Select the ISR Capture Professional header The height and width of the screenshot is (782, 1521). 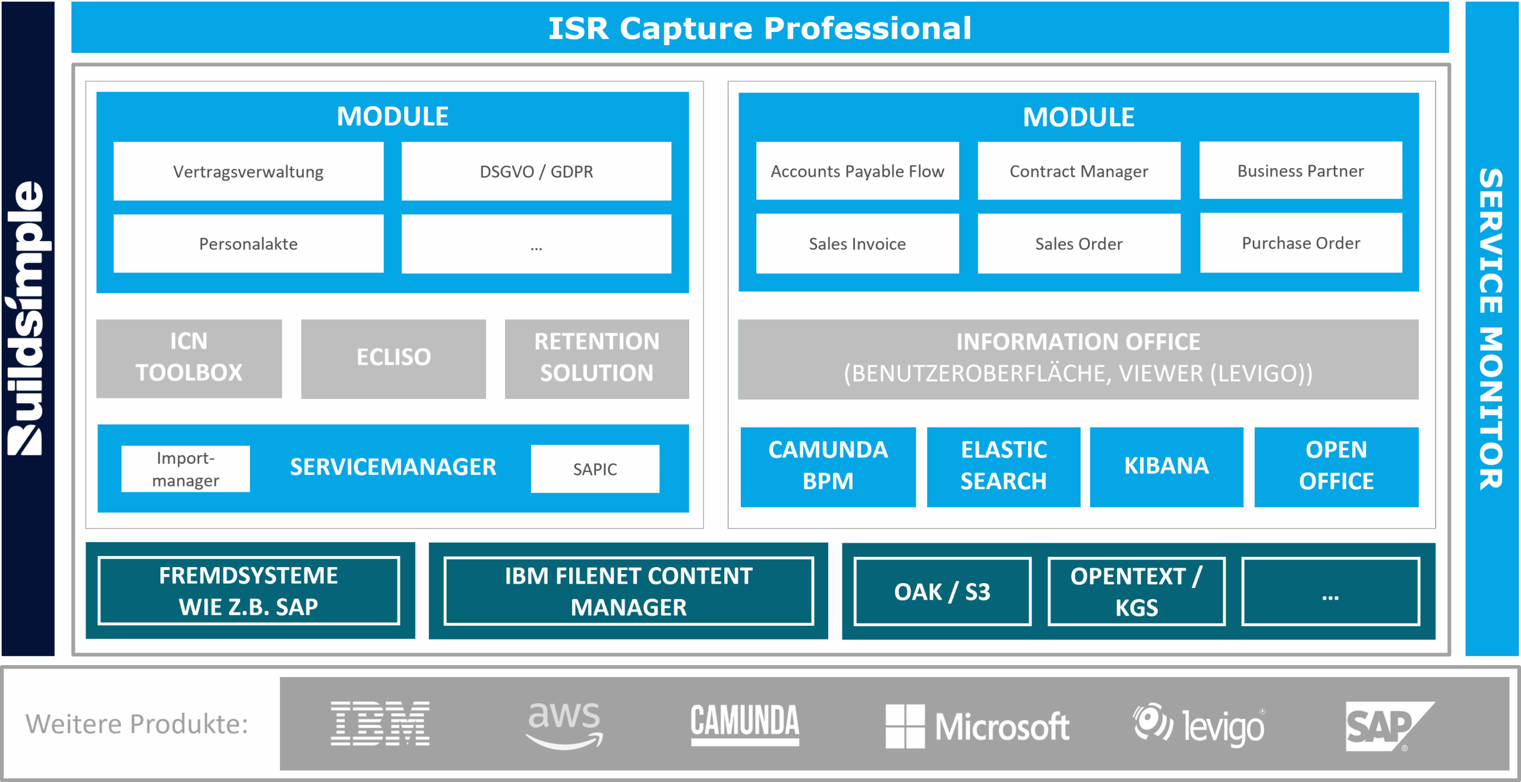tap(760, 27)
